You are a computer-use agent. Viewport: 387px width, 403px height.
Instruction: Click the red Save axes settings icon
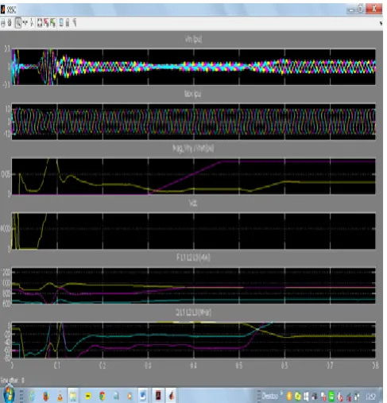[x=46, y=23]
